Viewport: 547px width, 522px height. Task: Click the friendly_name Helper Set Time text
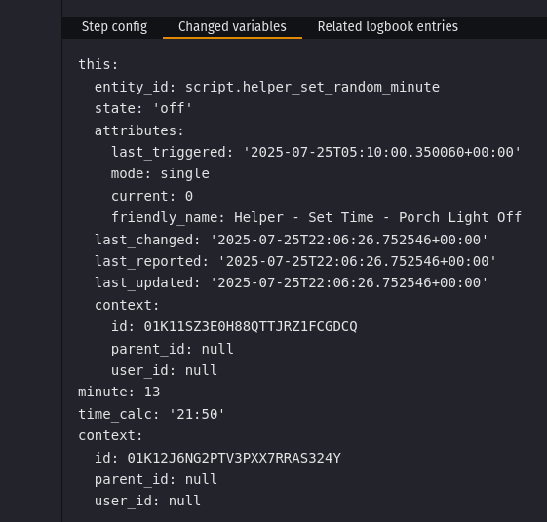(x=316, y=217)
